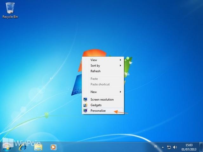Open the network status tray icon
This screenshot has height=152, width=203.
coord(169,147)
